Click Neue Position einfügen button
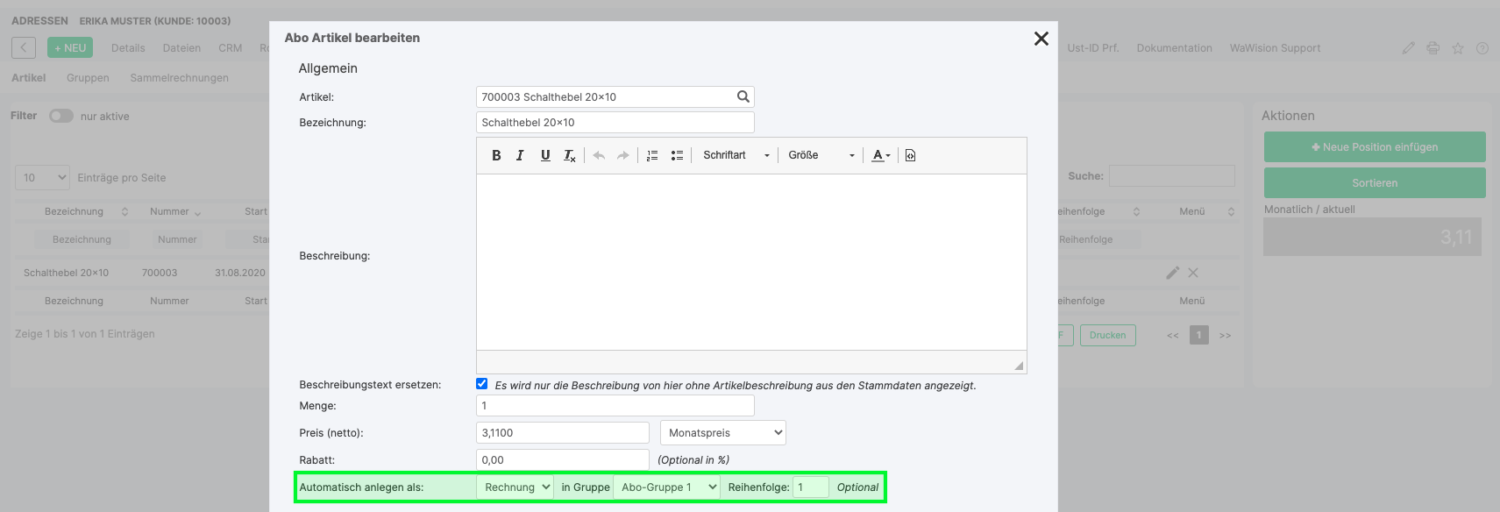1500x512 pixels. pyautogui.click(x=1374, y=147)
